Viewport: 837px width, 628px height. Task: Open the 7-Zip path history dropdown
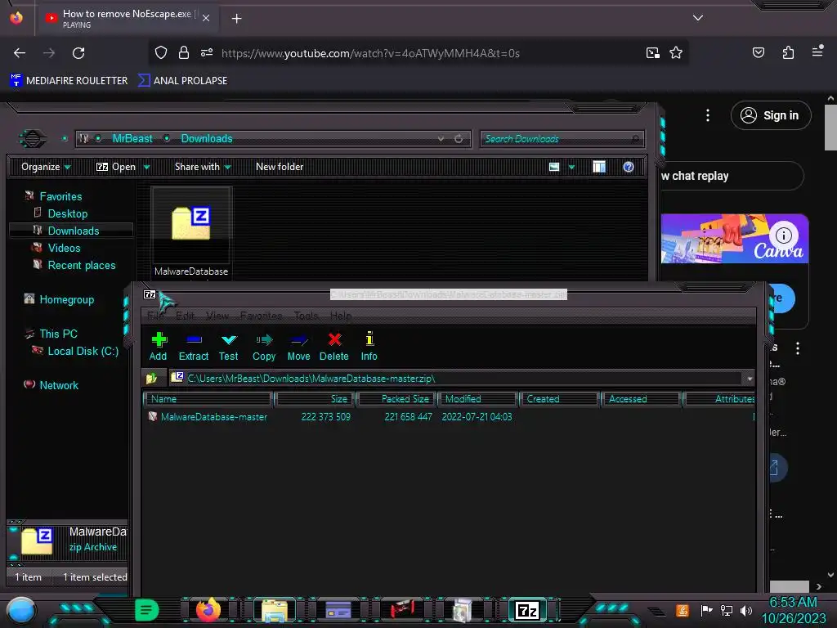point(750,379)
